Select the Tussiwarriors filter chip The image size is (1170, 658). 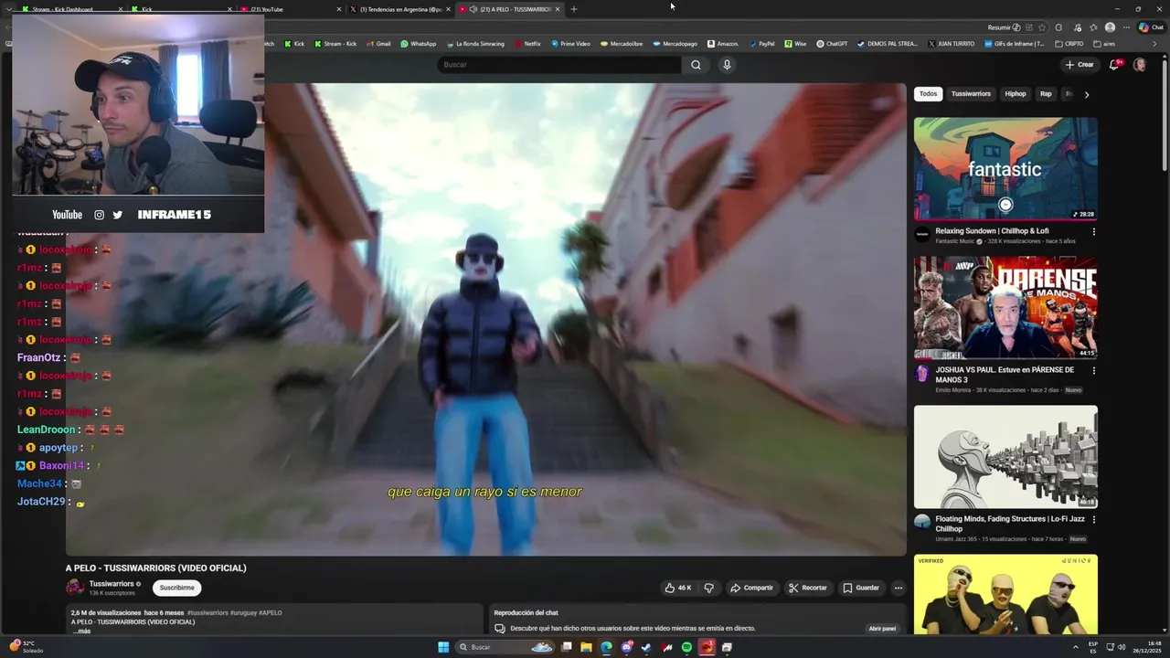(971, 94)
